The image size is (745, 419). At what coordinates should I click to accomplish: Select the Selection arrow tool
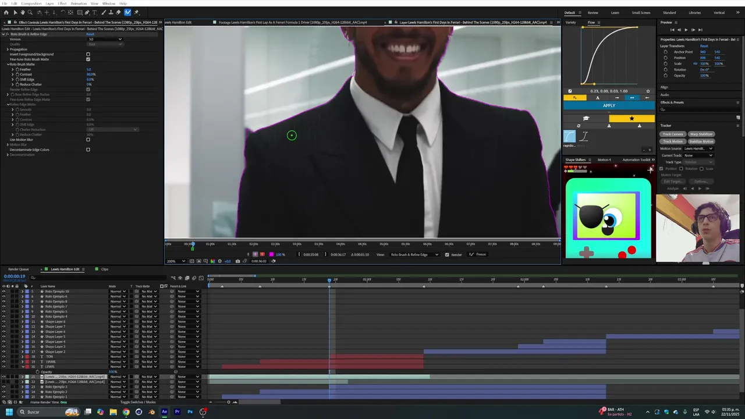(15, 12)
